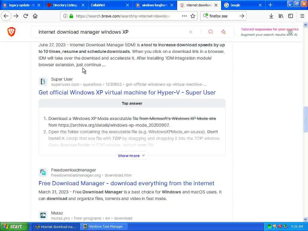This screenshot has width=308, height=231.
Task: Bookmark this page with the star
Action: coord(193,16)
